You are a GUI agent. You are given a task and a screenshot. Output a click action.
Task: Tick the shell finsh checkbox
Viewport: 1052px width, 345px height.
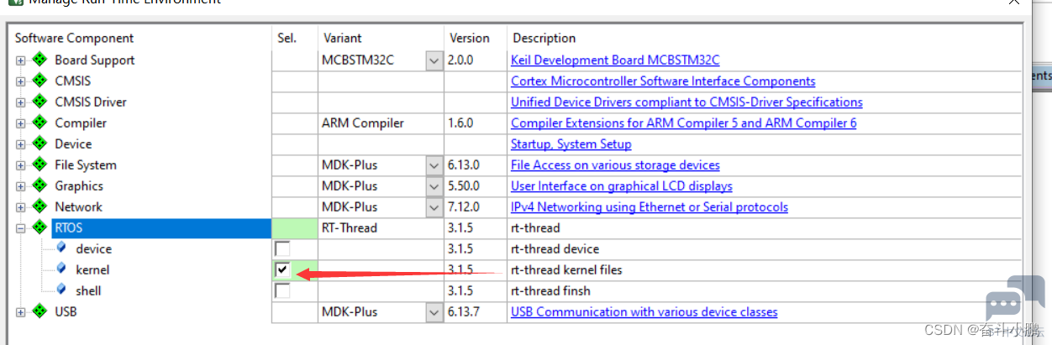pyautogui.click(x=282, y=291)
